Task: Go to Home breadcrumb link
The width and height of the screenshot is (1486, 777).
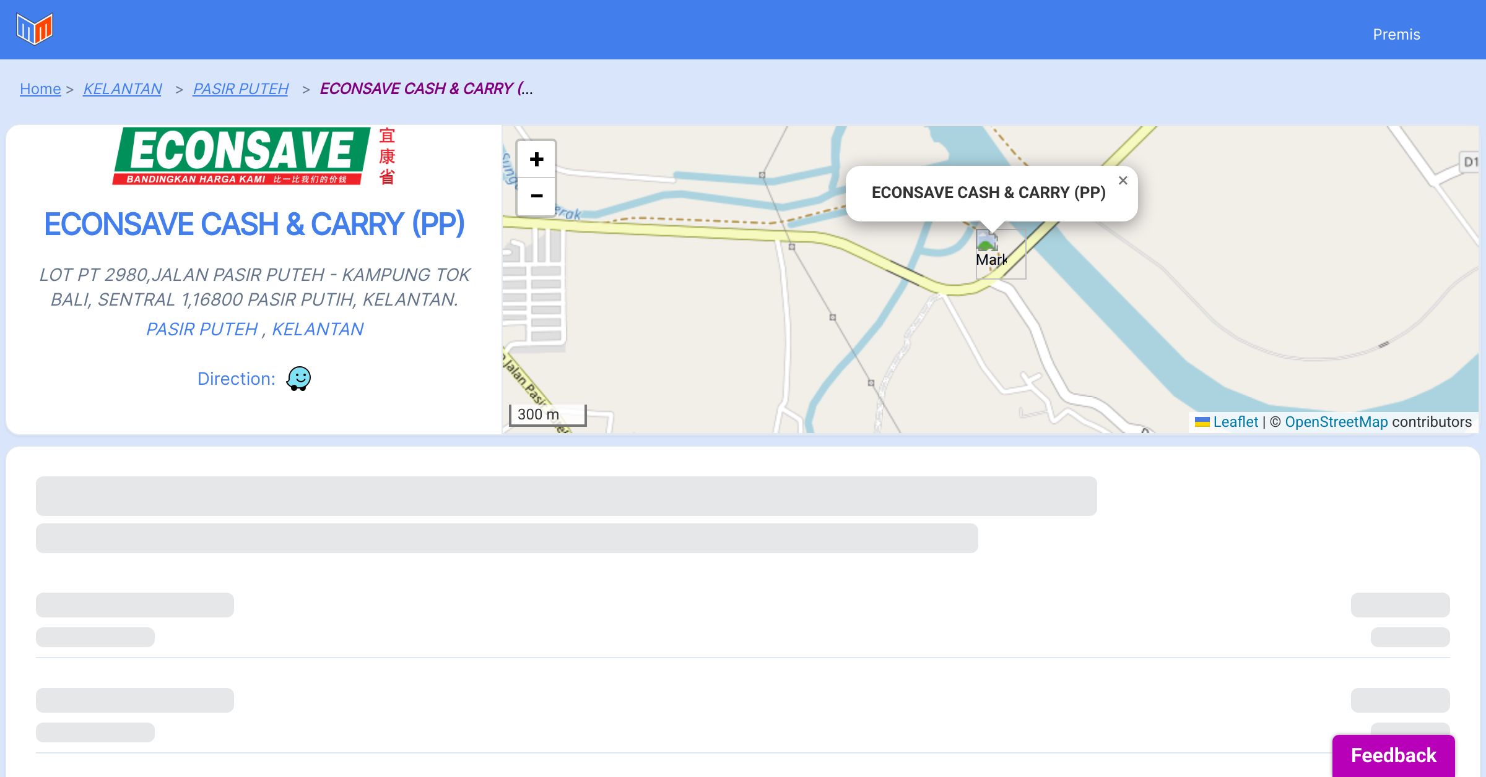Action: click(x=40, y=89)
